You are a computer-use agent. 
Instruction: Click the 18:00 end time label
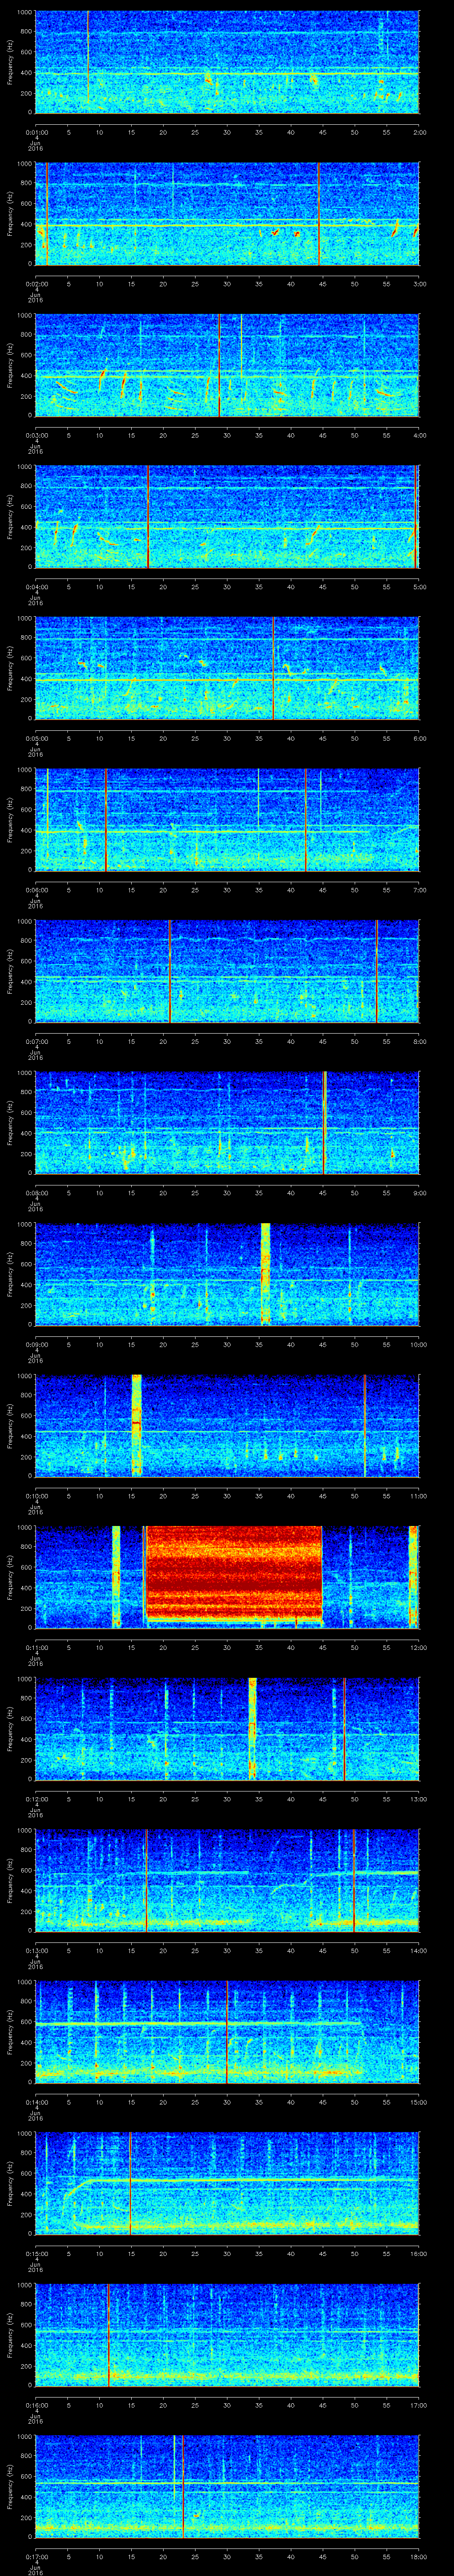click(418, 2556)
